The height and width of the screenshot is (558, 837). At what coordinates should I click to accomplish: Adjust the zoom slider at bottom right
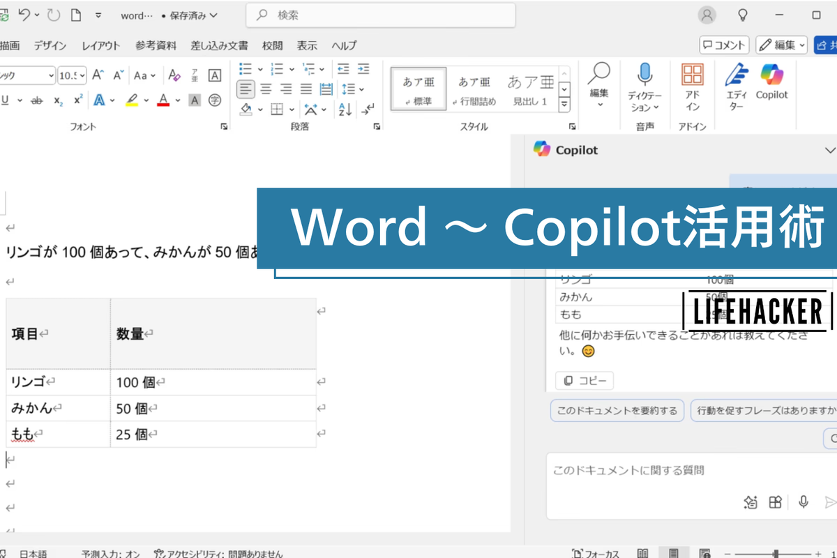coord(774,553)
